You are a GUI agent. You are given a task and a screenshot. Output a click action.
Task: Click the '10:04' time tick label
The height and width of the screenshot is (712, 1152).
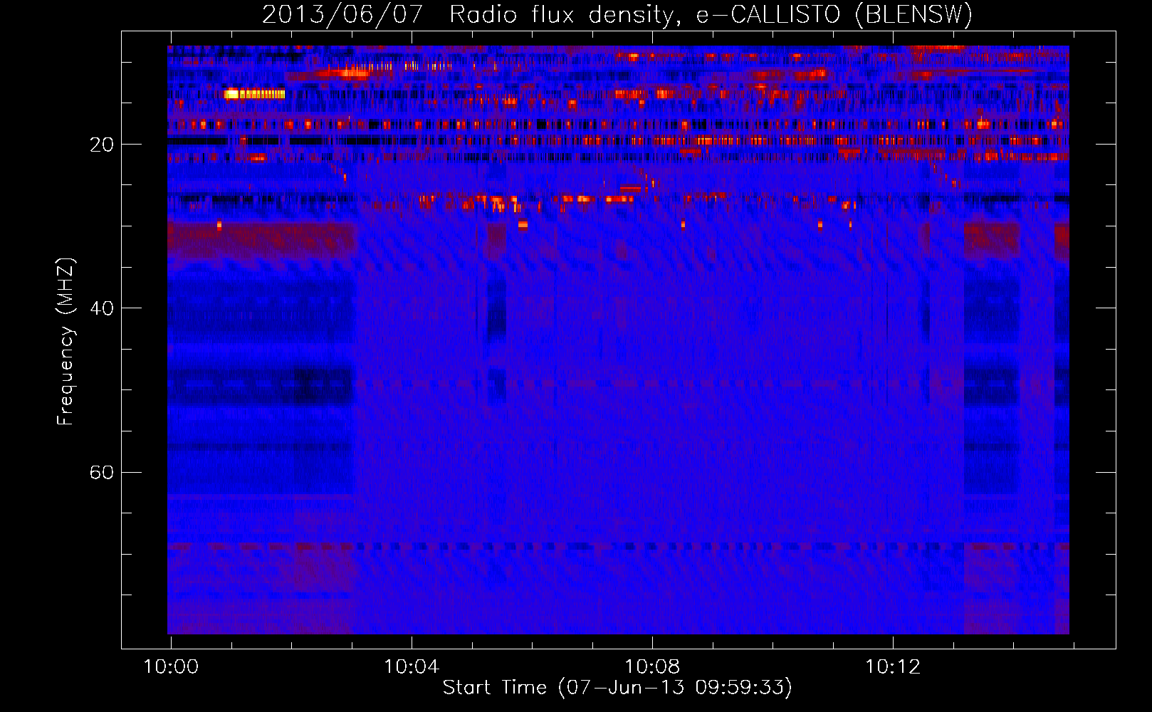click(412, 667)
